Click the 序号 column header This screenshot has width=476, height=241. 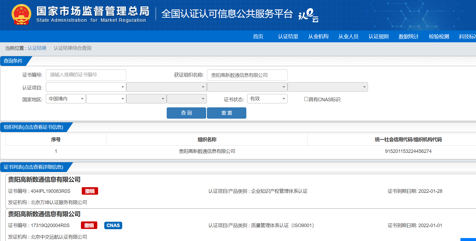point(56,140)
